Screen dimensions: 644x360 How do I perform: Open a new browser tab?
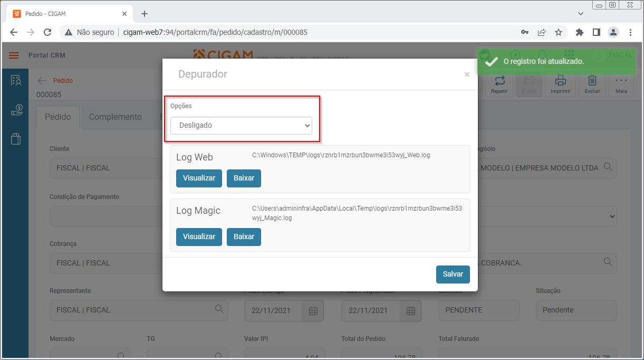coord(145,14)
